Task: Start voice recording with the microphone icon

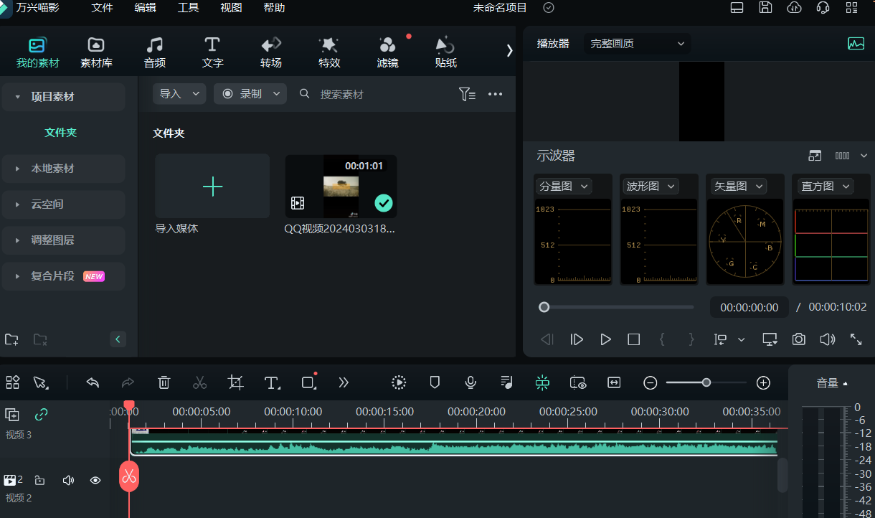Action: coord(470,382)
